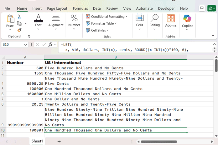Expand the Format as Table dropdown arrow
Screen dimensions: 218x145
click(x=116, y=23)
